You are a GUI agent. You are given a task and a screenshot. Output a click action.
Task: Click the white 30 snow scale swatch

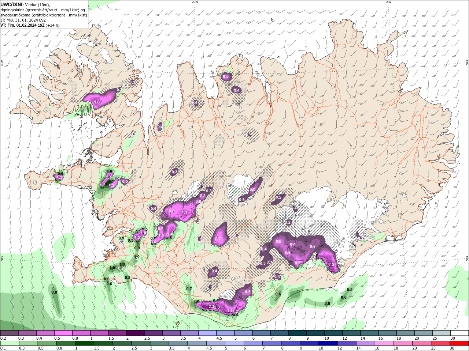tap(460, 333)
